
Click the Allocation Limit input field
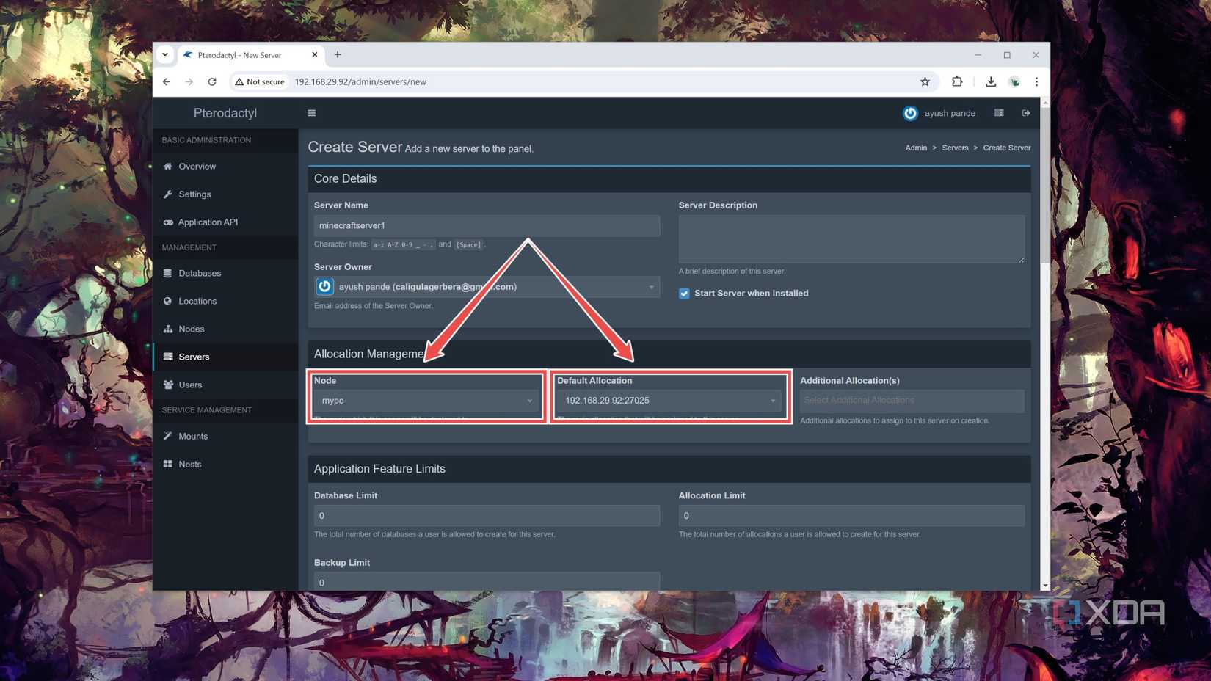coord(851,516)
